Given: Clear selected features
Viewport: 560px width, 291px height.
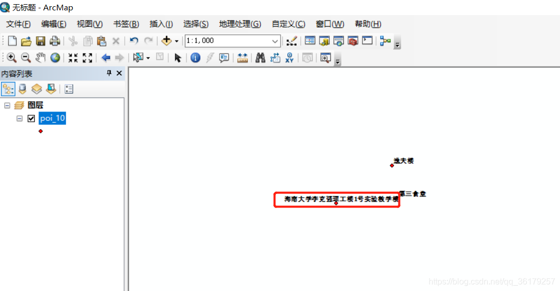Looking at the screenshot, I should click(x=160, y=57).
